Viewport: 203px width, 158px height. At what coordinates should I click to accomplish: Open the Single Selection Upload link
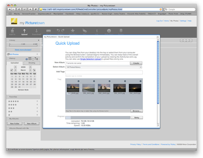(91, 59)
